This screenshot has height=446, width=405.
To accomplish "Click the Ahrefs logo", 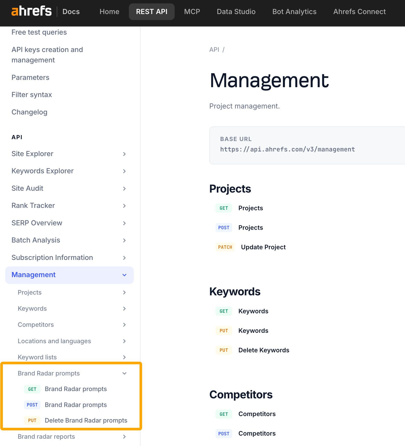I will pos(31,11).
